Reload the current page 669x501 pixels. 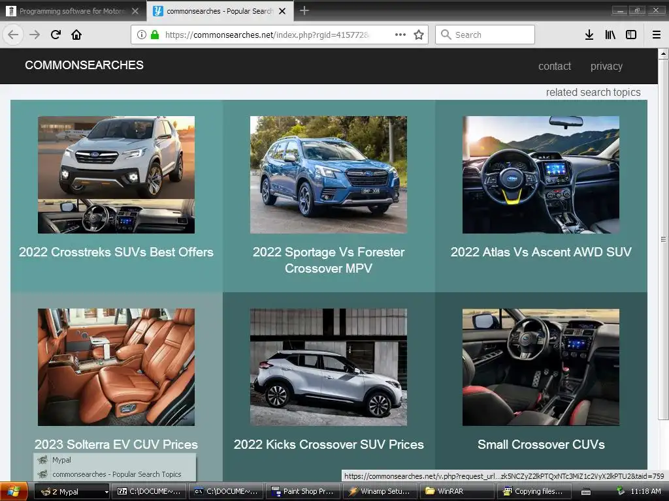pyautogui.click(x=56, y=35)
